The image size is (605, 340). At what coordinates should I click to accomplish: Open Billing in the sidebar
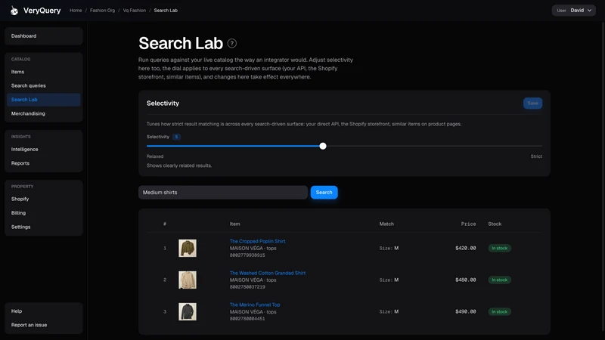point(44,213)
